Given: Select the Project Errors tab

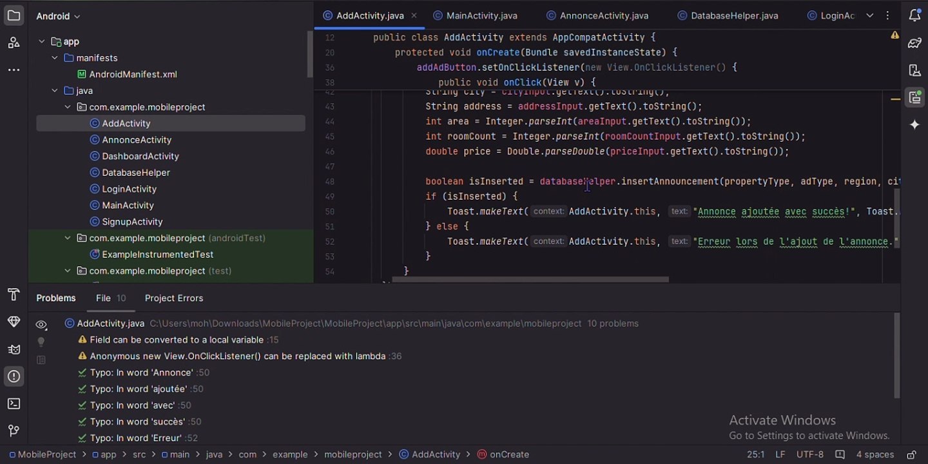Looking at the screenshot, I should pyautogui.click(x=174, y=298).
